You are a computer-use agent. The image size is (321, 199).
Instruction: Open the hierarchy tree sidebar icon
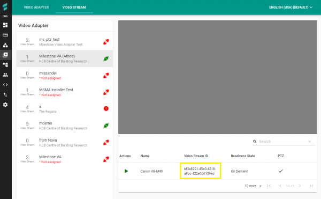click(5, 65)
